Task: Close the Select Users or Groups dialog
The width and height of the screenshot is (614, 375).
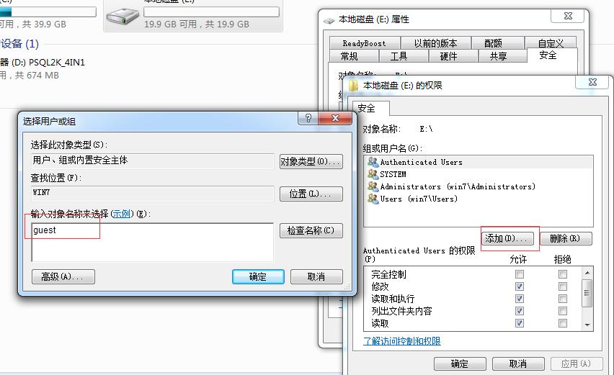Action: 335,118
